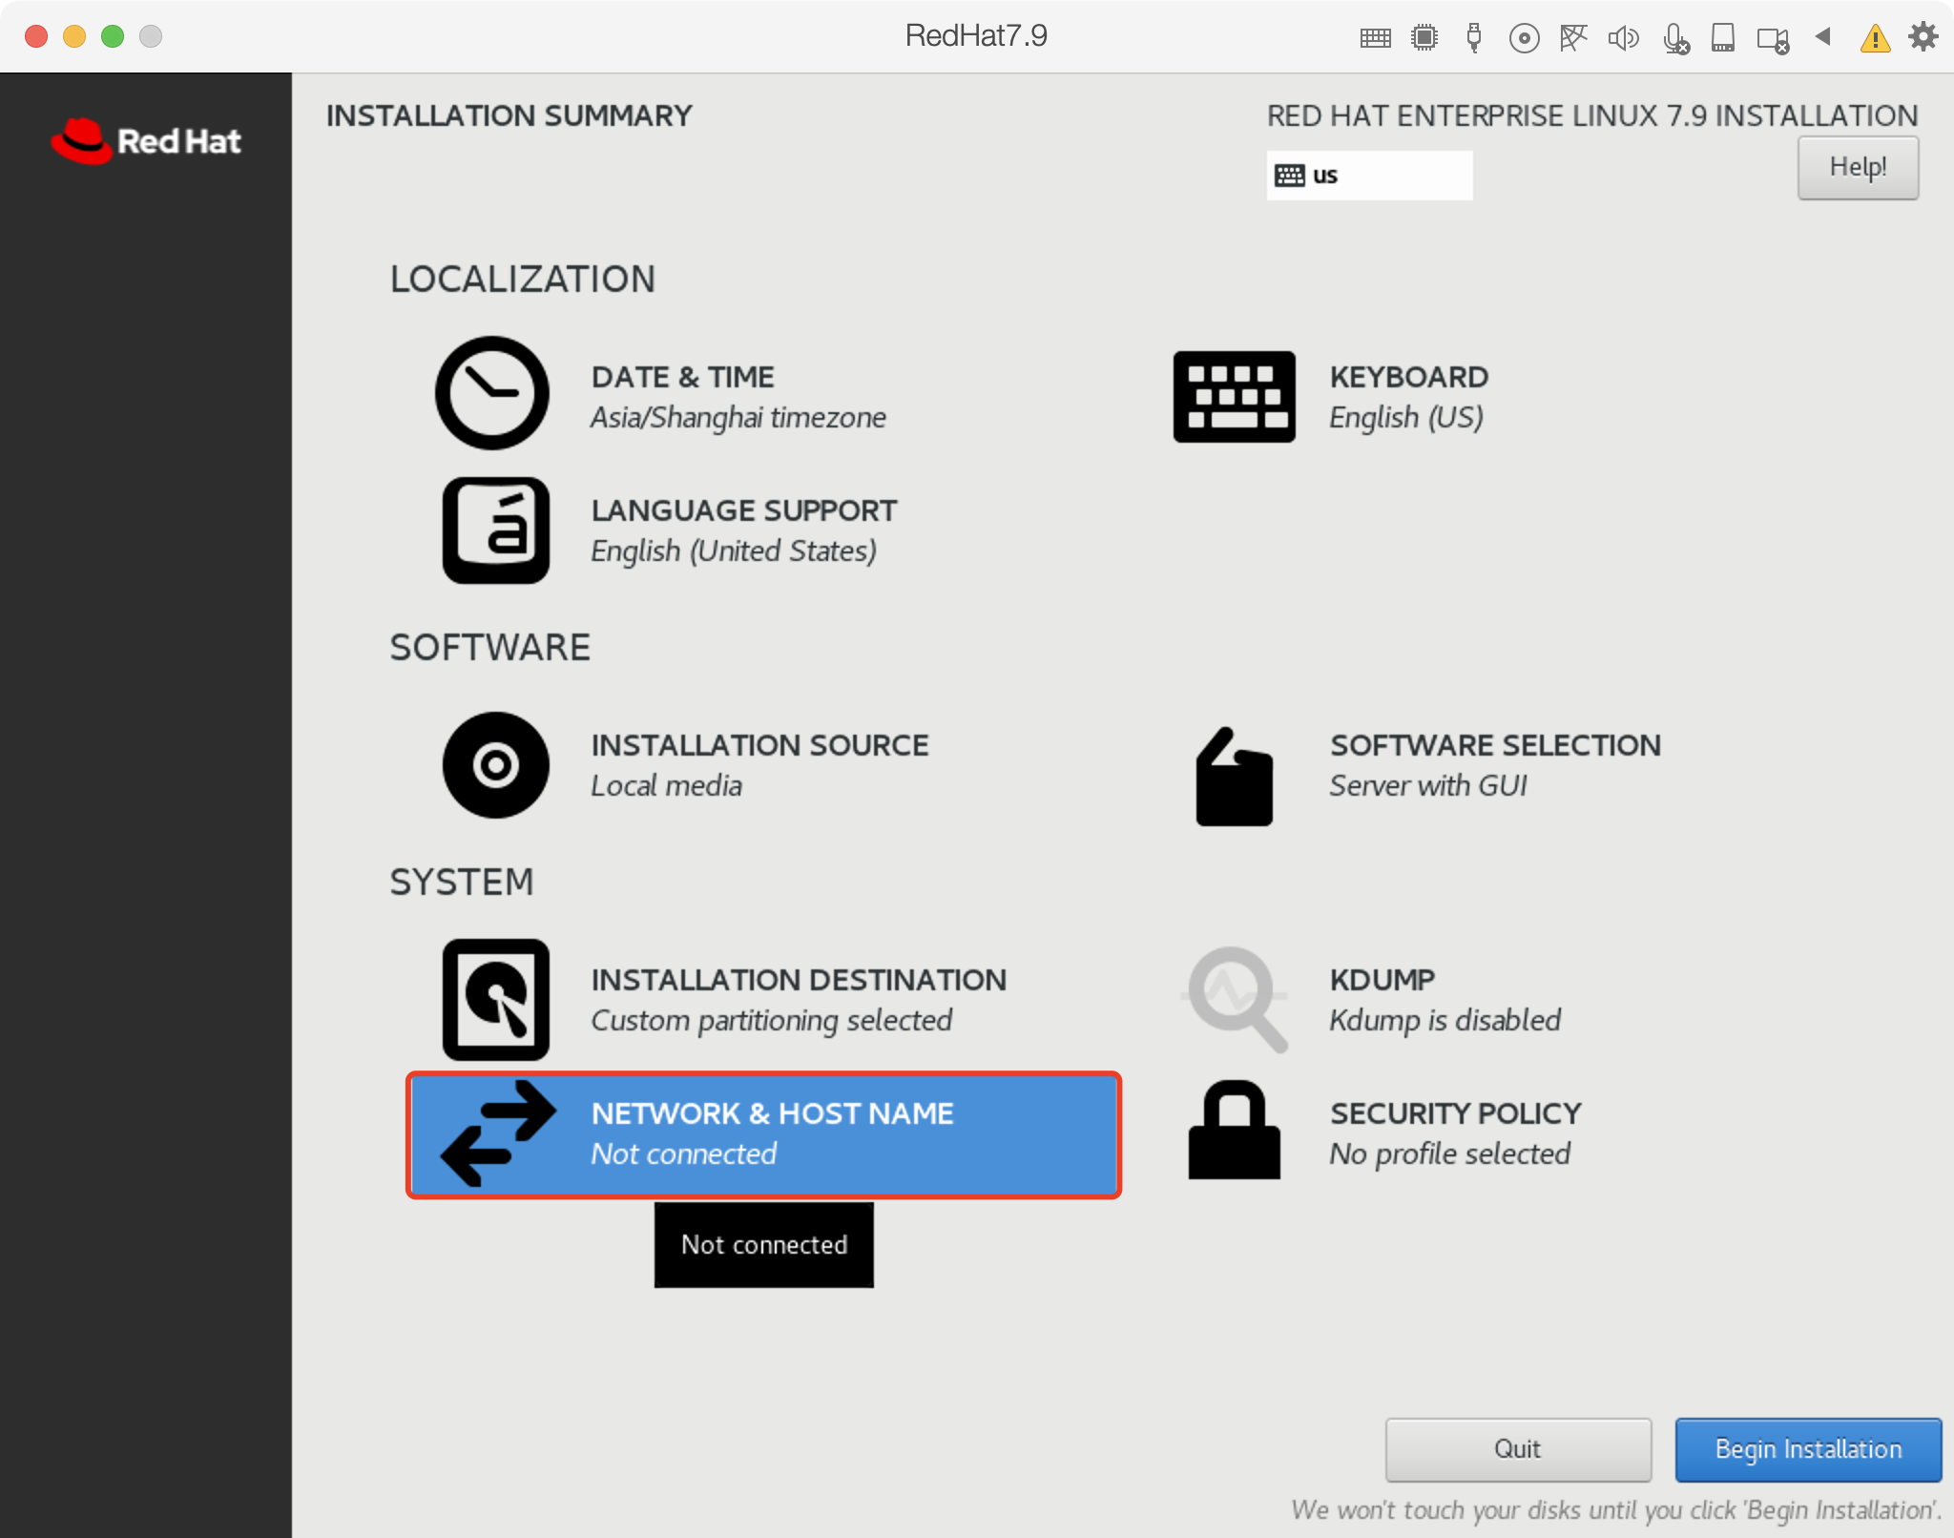
Task: Toggle the muted microphone device icon
Action: (x=1675, y=38)
